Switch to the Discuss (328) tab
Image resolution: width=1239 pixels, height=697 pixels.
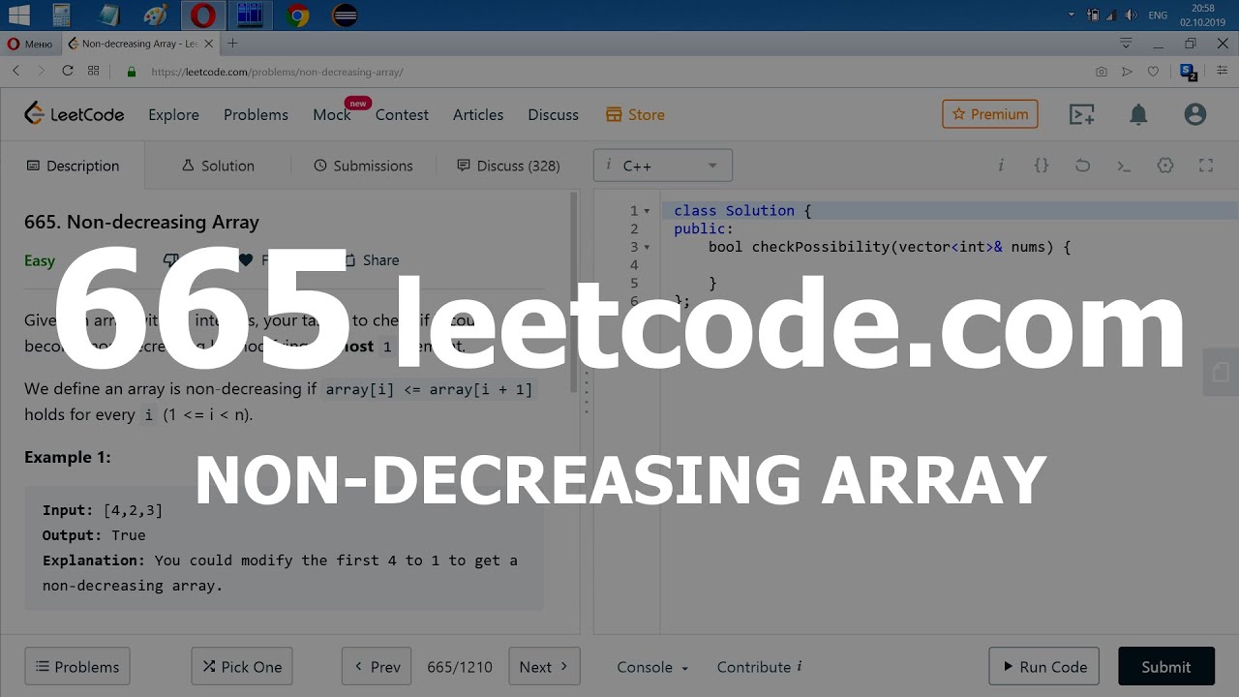508,166
